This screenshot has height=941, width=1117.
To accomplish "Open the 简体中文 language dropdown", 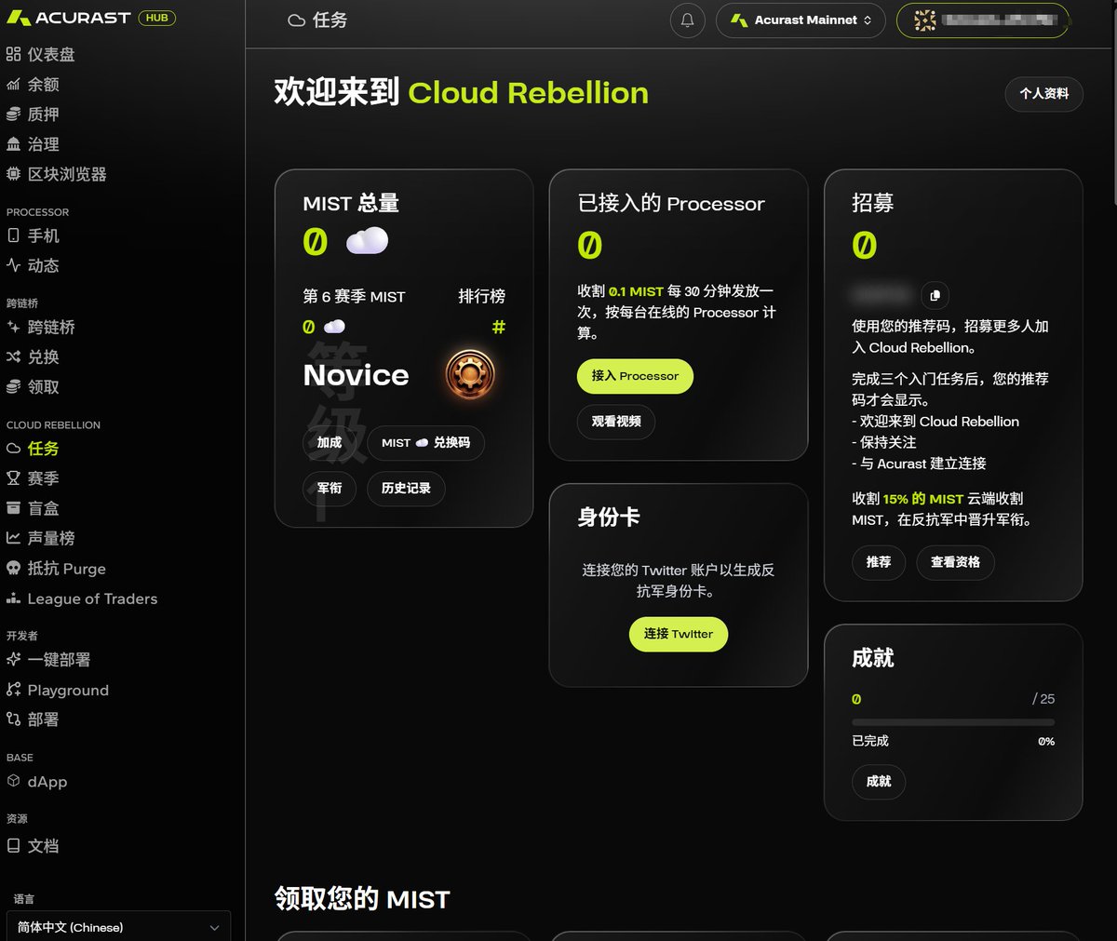I will [118, 927].
